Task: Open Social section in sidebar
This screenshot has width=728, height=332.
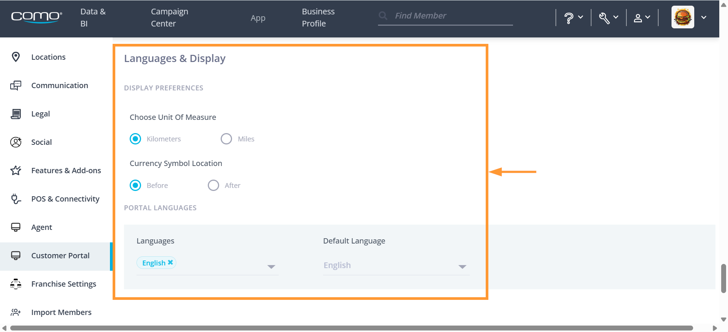Action: tap(56, 142)
